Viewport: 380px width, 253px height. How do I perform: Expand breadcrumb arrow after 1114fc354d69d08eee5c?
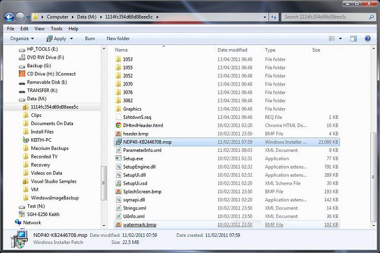coord(157,17)
